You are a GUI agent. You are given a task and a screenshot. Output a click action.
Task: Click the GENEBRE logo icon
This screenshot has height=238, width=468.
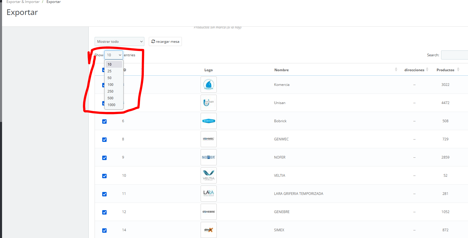click(x=209, y=212)
